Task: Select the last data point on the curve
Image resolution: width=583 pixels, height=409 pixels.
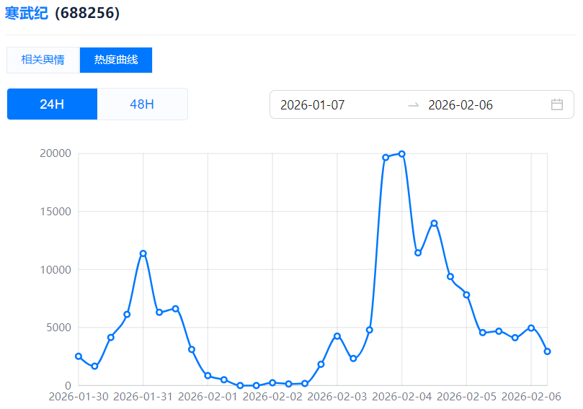Action: pyautogui.click(x=548, y=351)
